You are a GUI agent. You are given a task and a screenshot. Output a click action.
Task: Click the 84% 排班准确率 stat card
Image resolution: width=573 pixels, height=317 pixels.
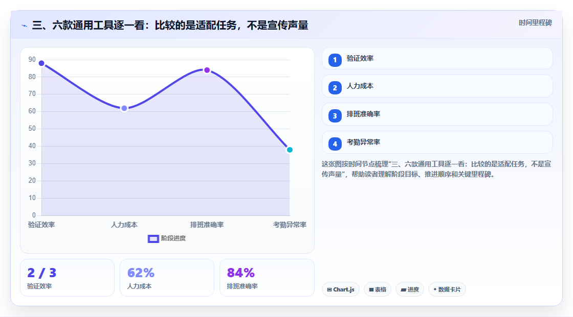pyautogui.click(x=267, y=278)
